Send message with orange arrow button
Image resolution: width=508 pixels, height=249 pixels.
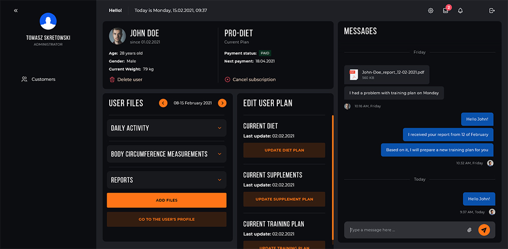pos(484,230)
